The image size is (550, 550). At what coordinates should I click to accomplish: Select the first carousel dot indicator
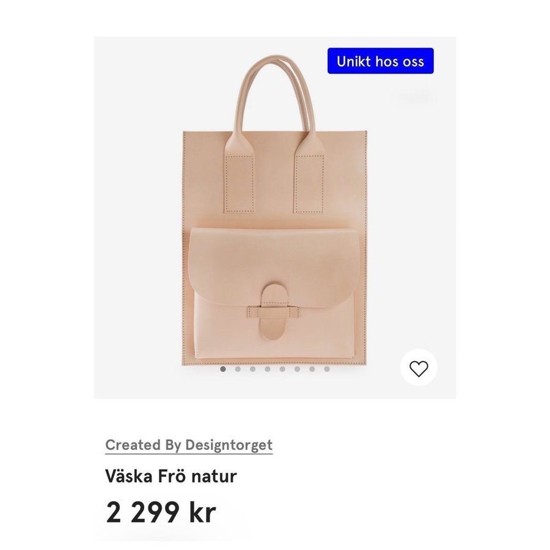tap(222, 369)
